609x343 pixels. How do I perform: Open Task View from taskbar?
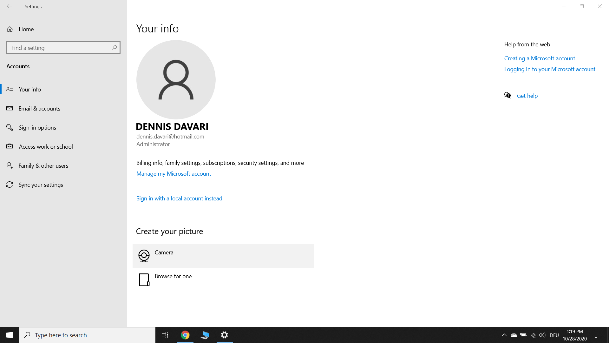(x=165, y=335)
